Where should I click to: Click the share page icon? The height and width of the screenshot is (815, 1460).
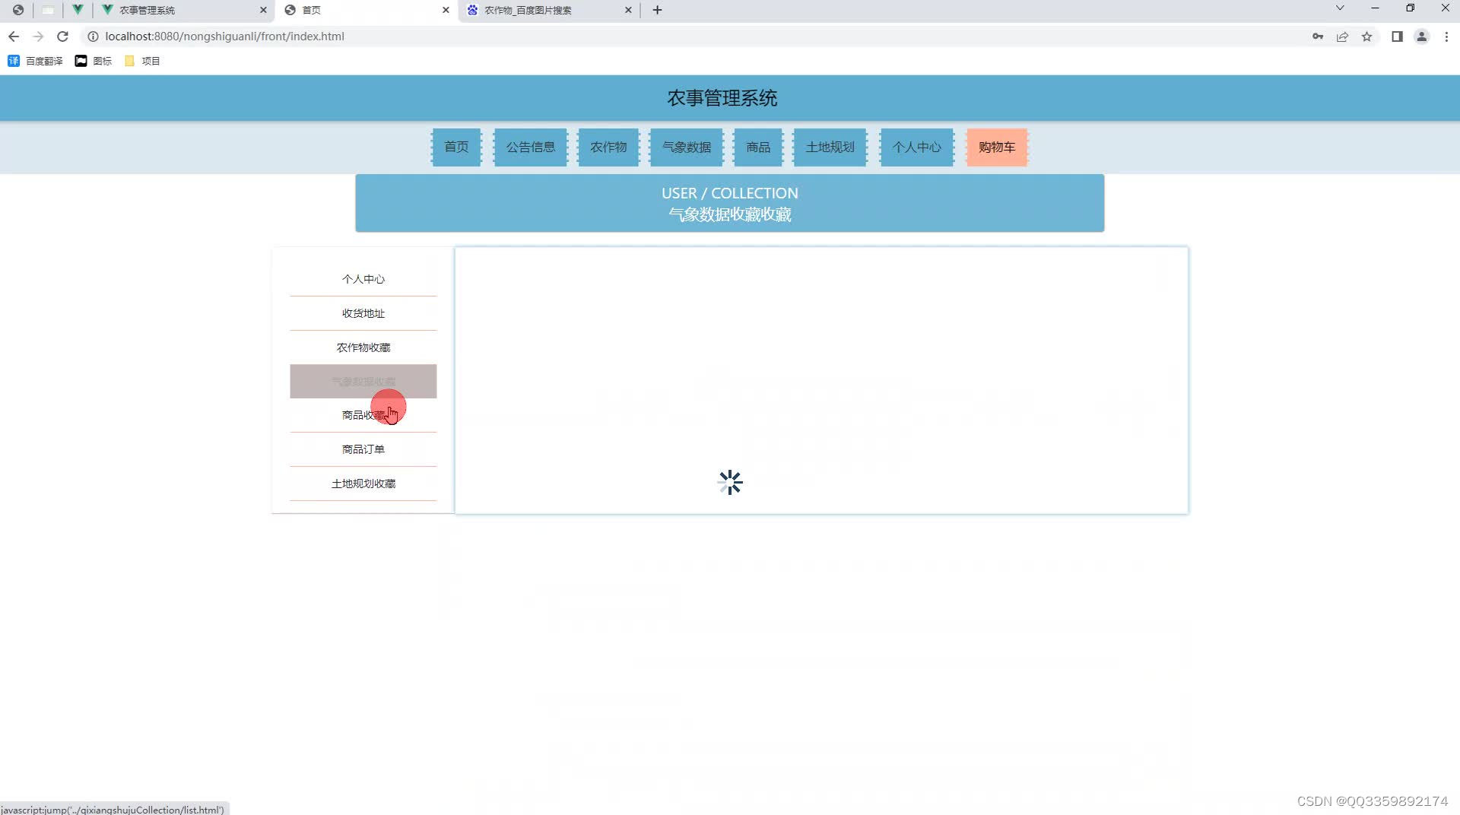coord(1342,36)
